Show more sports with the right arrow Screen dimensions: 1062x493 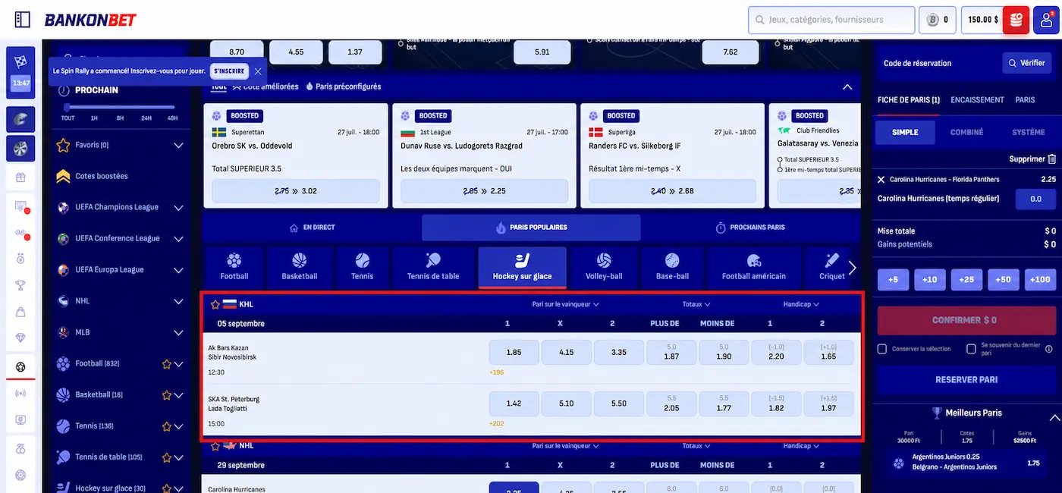[x=852, y=268]
